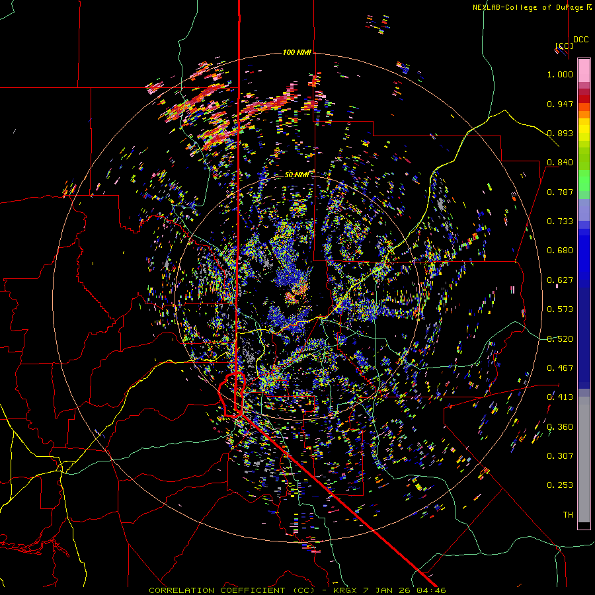Click the CORRELATION COEFFICIENT (CC) title text
The image size is (595, 595).
point(232,590)
